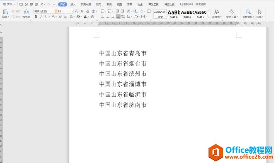Switch to the 开发工具 (Developer) tab
This screenshot has height=164, width=276.
(153, 5)
